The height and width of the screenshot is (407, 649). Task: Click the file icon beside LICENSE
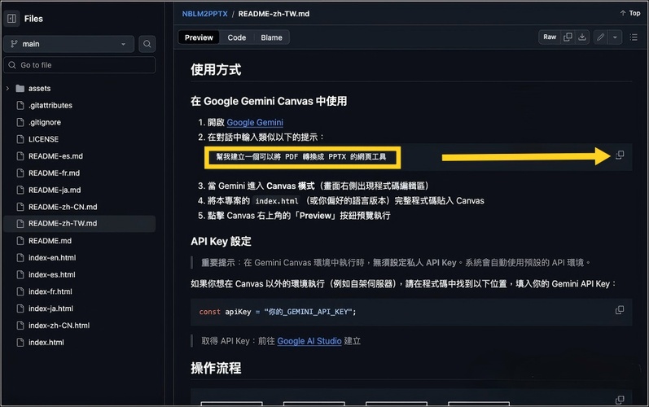pyautogui.click(x=20, y=139)
